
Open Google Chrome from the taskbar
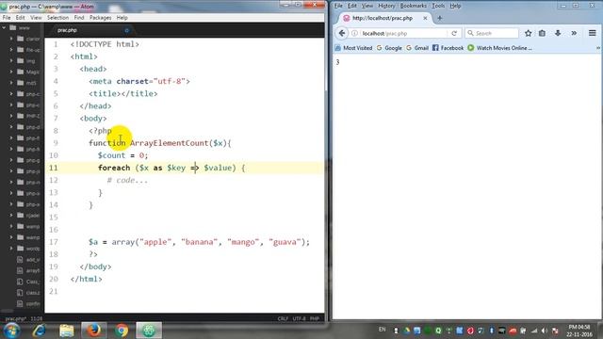122,331
